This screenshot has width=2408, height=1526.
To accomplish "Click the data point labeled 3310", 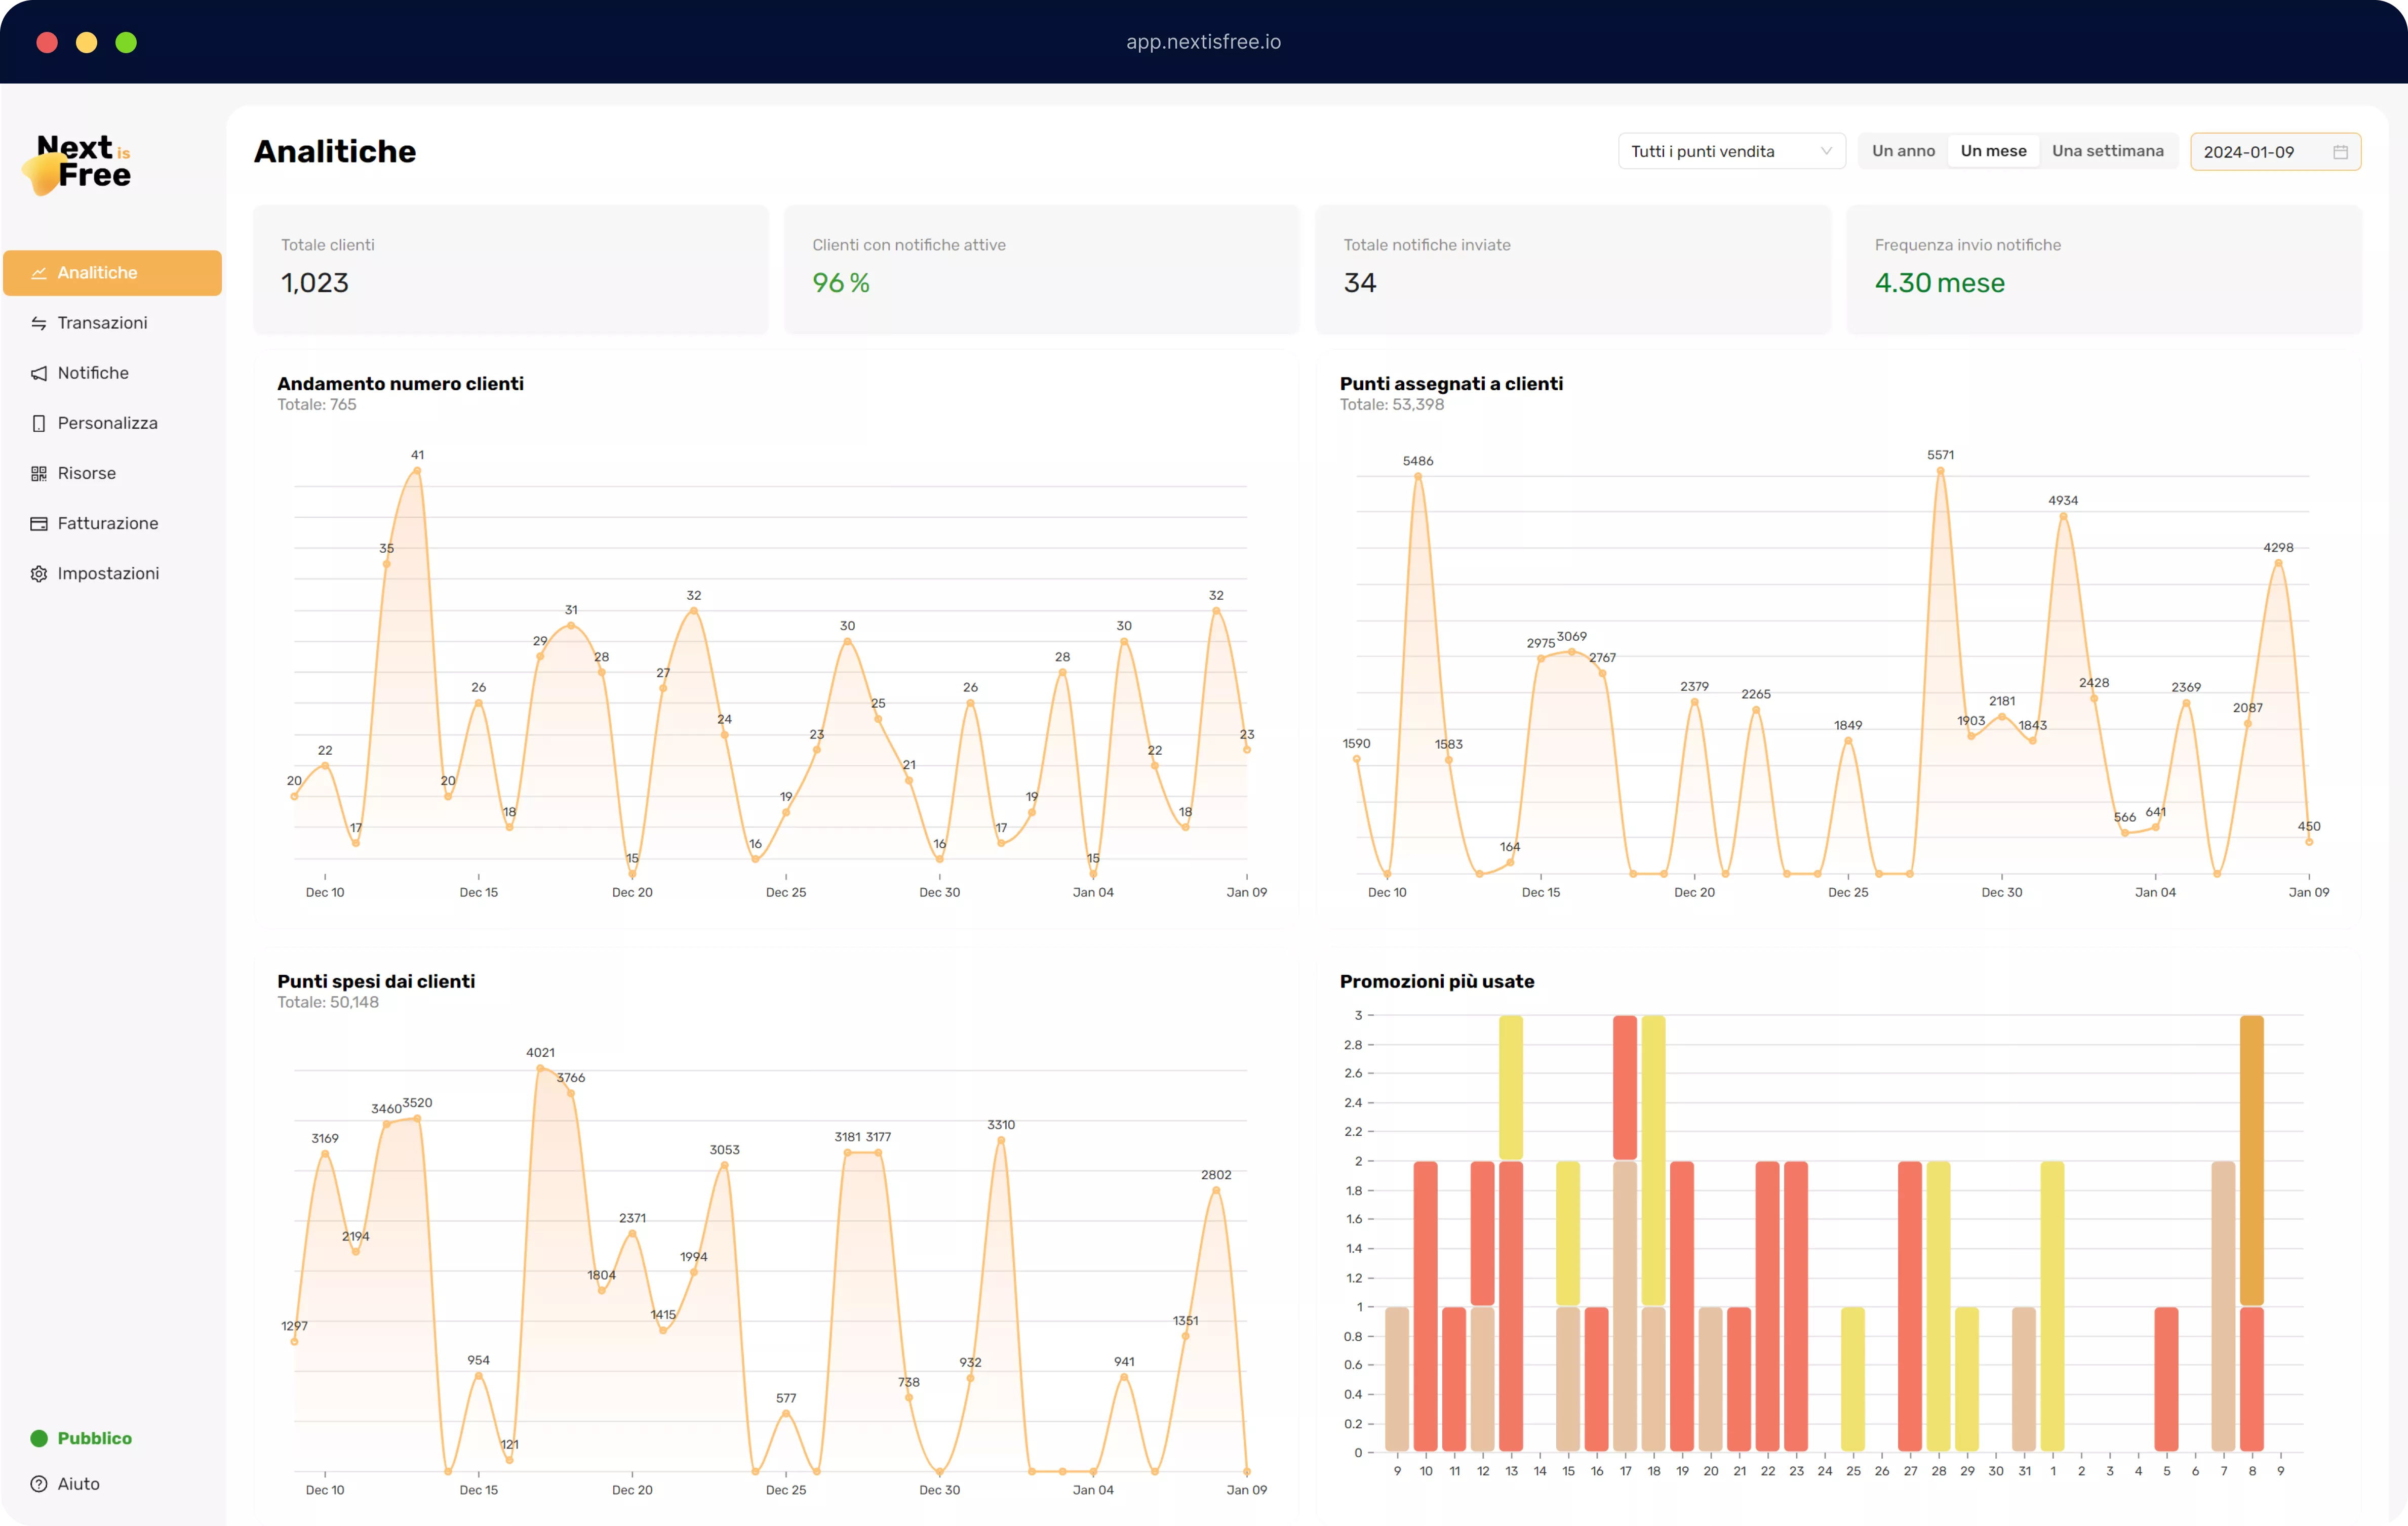I will 1001,1140.
